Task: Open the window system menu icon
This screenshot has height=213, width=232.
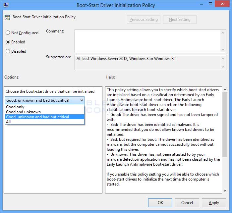Action: click(6, 5)
